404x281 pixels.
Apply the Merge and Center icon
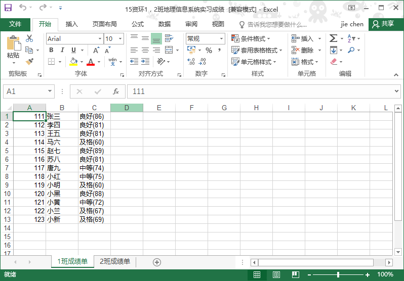click(x=169, y=50)
